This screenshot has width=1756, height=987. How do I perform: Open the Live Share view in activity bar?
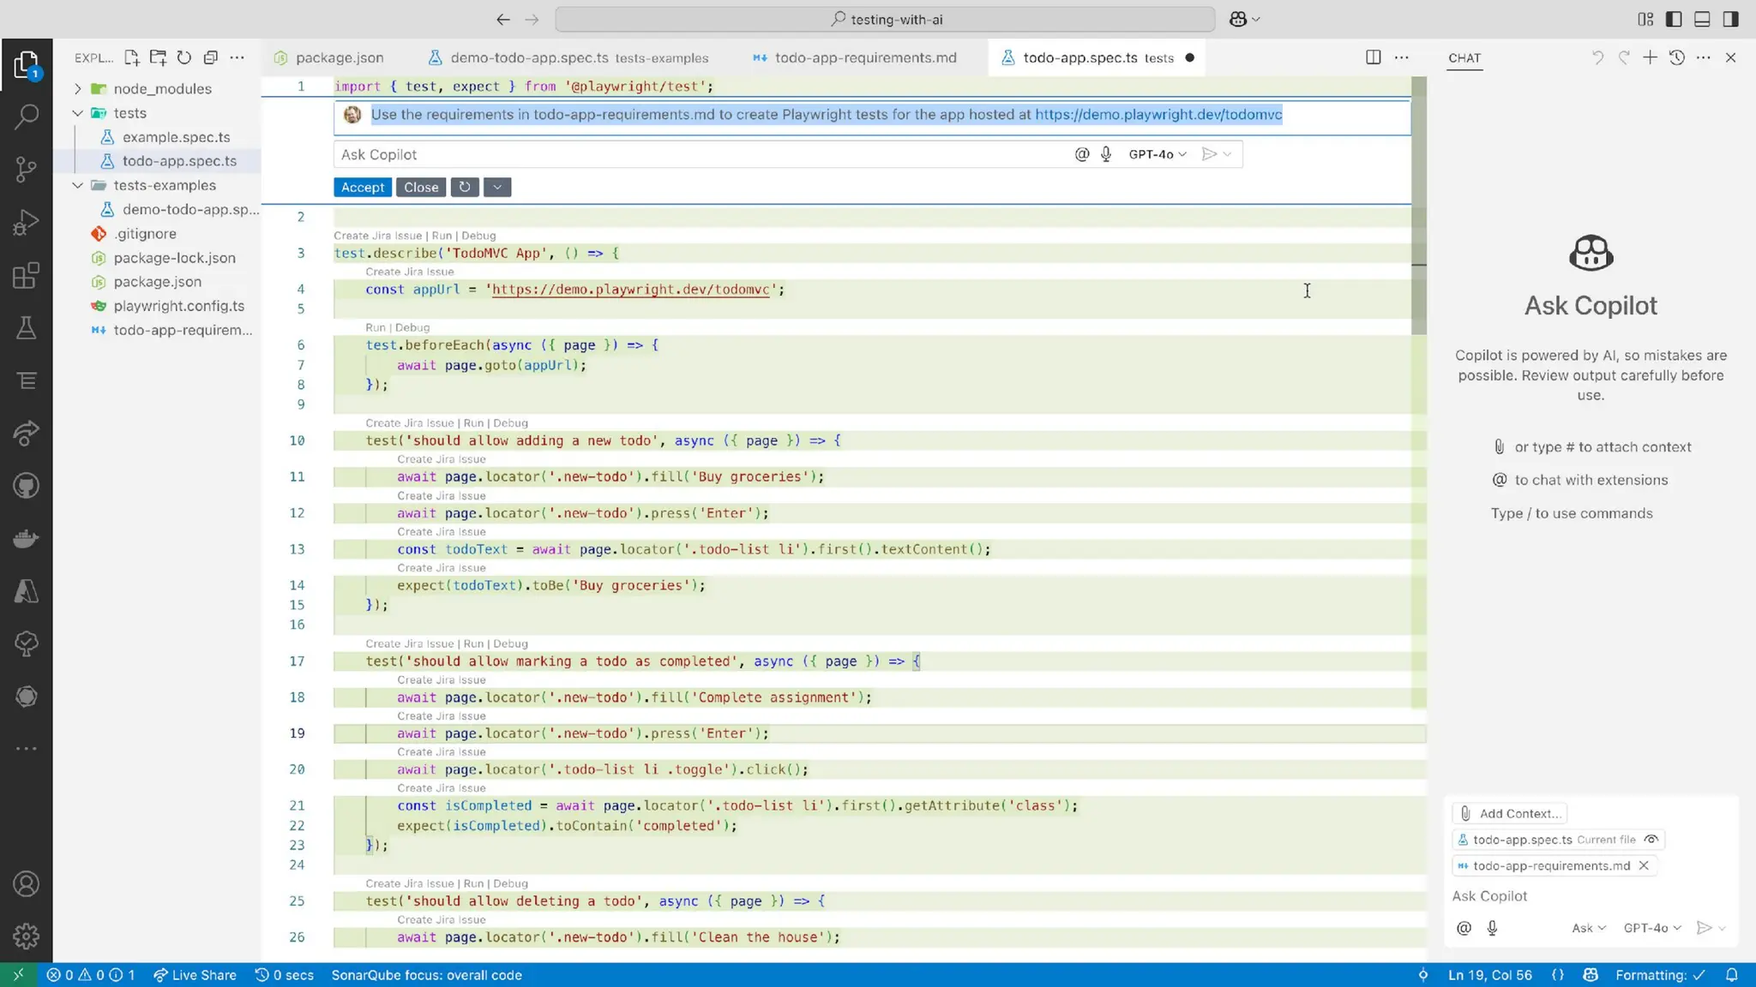26,433
